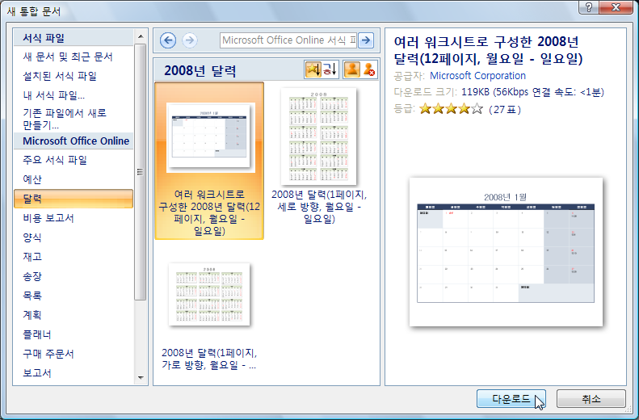This screenshot has width=639, height=420.
Task: Click the Microsoft Corporation provider link
Action: click(x=477, y=76)
